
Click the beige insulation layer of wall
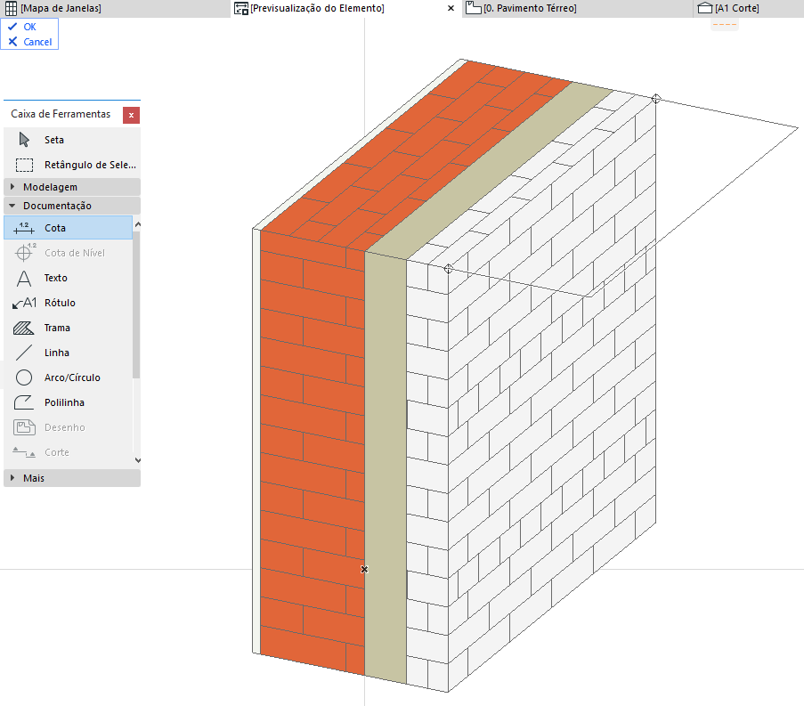[x=386, y=467]
